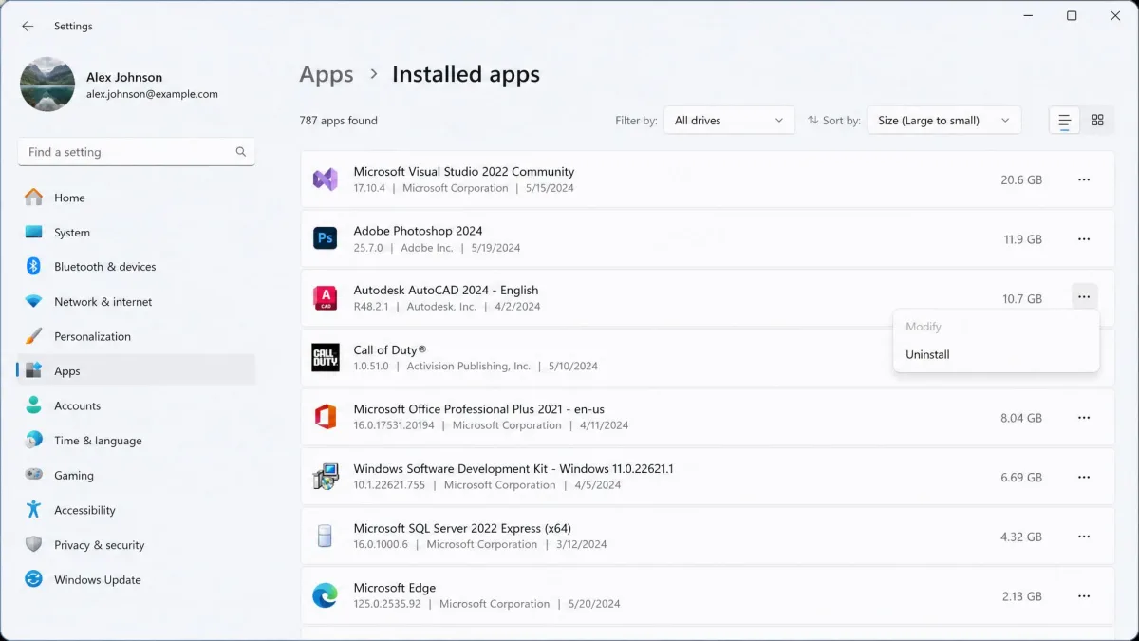This screenshot has width=1139, height=641.
Task: Click the Find a setting search box
Action: [137, 152]
